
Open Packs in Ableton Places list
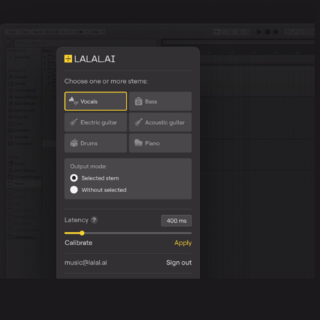pos(17,163)
